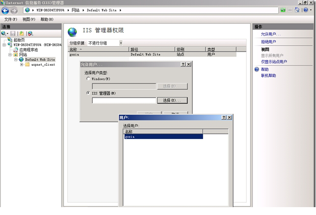Click the IIS manager user name field
This screenshot has height=215, width=316.
[124, 101]
